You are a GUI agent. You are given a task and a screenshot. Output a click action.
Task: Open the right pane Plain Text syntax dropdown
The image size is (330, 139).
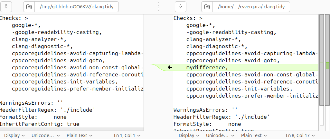click(x=254, y=135)
